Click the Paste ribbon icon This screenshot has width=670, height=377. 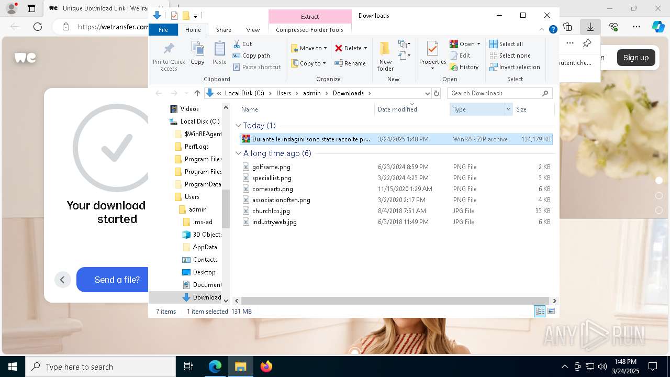click(x=219, y=53)
